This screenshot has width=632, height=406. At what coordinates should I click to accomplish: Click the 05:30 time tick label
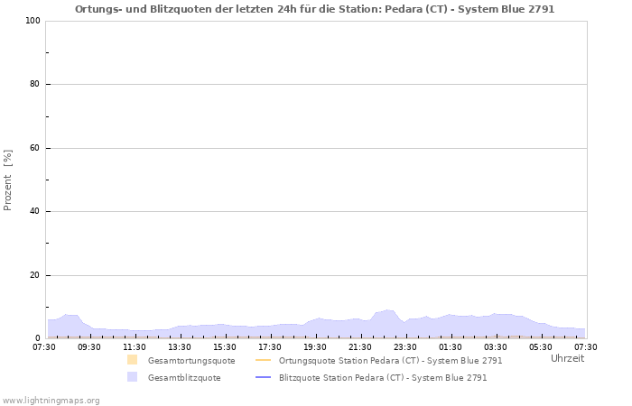click(x=541, y=347)
